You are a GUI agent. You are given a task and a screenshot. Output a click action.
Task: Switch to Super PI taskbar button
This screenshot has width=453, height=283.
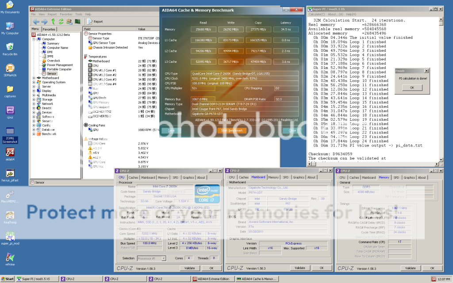[37, 279]
